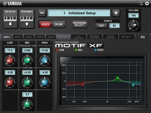Click the TRANSMIT keyboard icon button
The width and height of the screenshot is (151, 113).
[27, 19]
